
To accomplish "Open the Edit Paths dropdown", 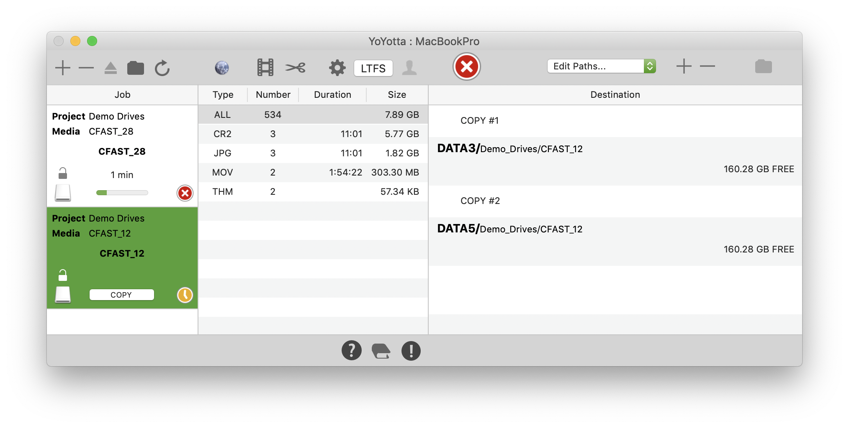I will 601,66.
